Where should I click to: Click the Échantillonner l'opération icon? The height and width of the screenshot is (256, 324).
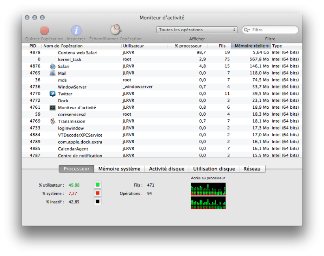116,30
